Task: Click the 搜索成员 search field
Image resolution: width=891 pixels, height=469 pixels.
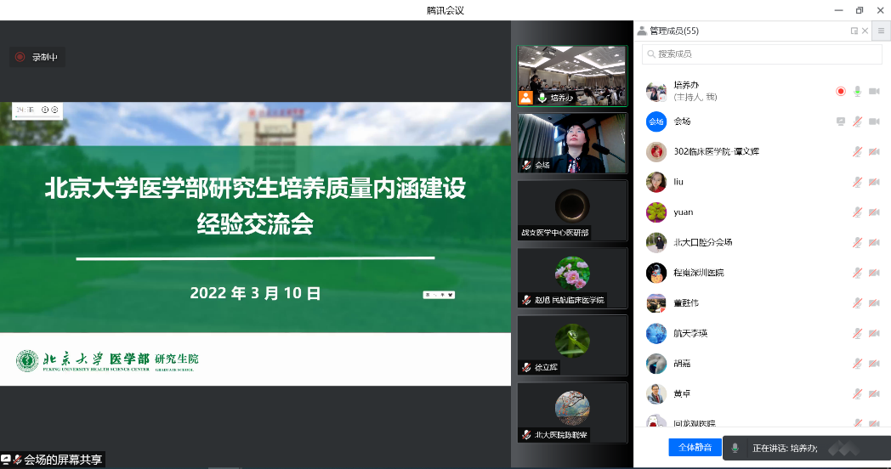Action: [762, 54]
